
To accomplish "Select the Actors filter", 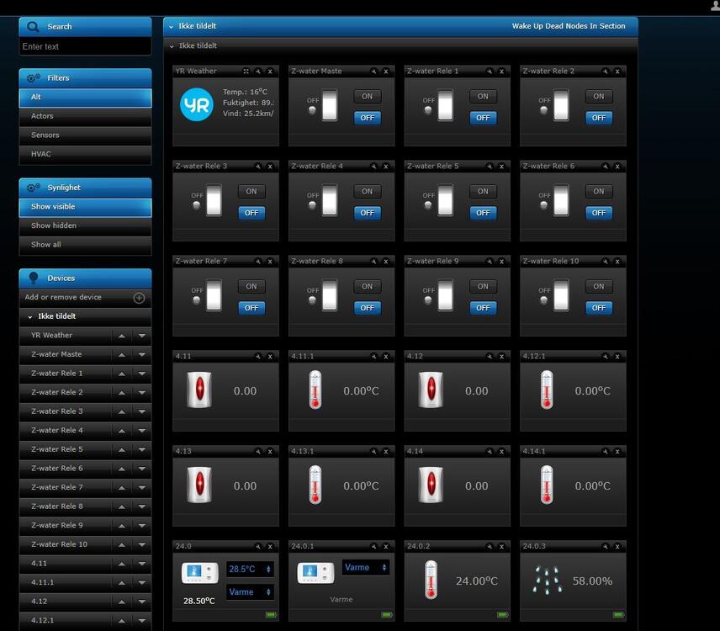I will (x=86, y=116).
